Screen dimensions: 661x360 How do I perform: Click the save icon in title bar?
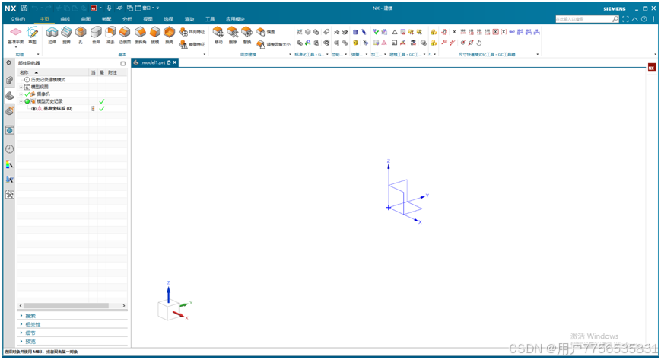(24, 8)
